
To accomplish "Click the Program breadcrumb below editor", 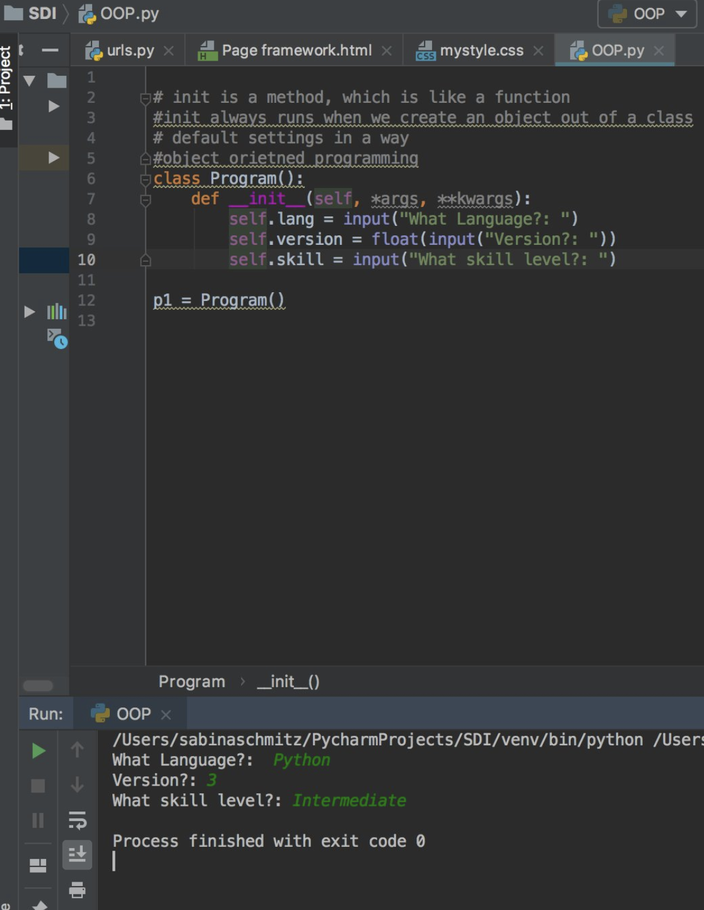I will tap(192, 682).
